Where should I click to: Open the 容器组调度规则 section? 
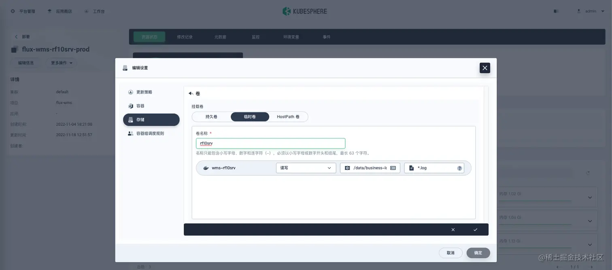point(151,133)
